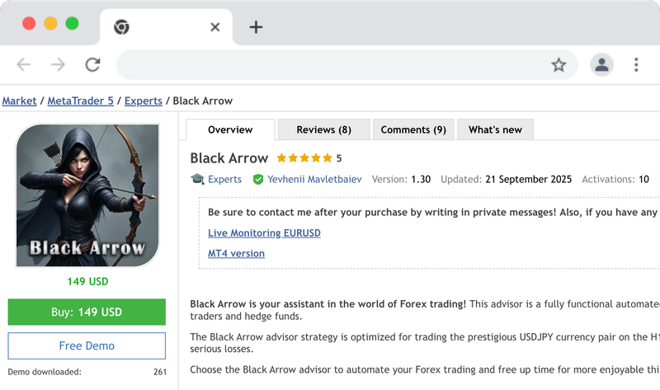Click the bold 'Black Arrow is your assistant' sentence
The image size is (660, 390).
click(x=328, y=304)
